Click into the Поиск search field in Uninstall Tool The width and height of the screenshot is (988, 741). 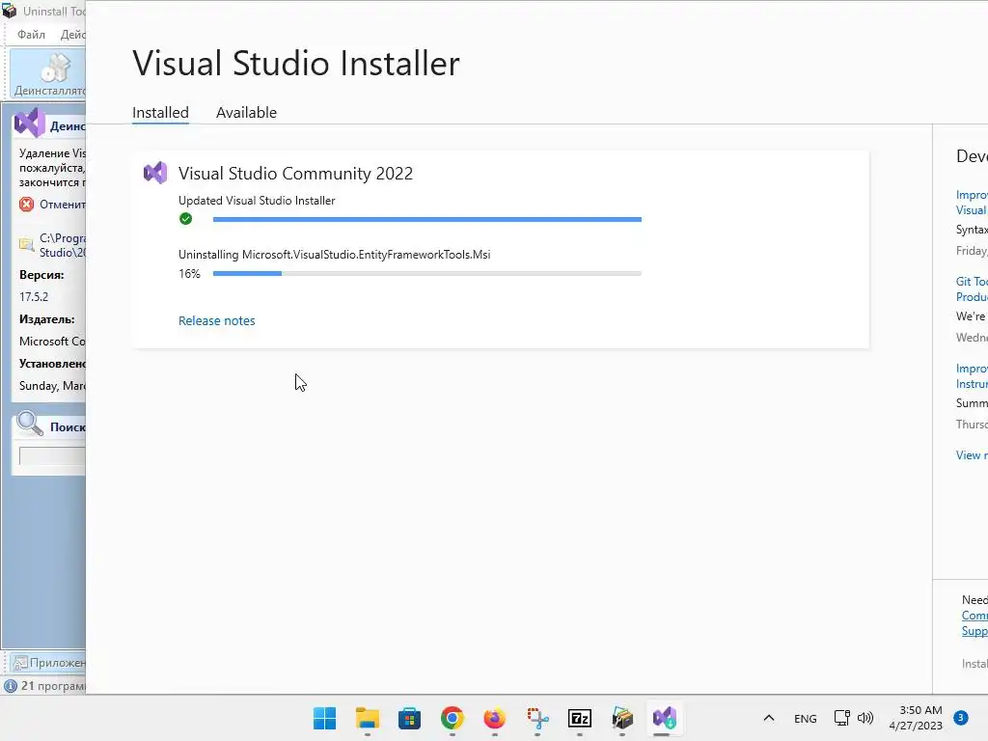pyautogui.click(x=52, y=455)
